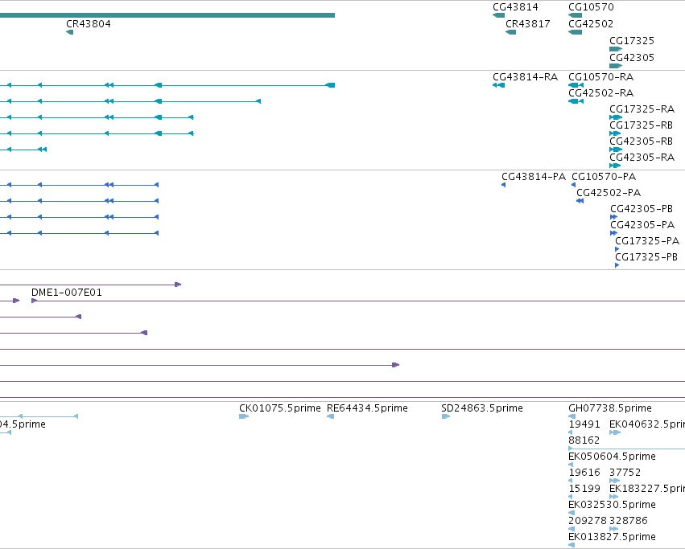Viewport: 685px width, 549px height.
Task: Select the EK032530.5prime EST label
Action: point(612,505)
